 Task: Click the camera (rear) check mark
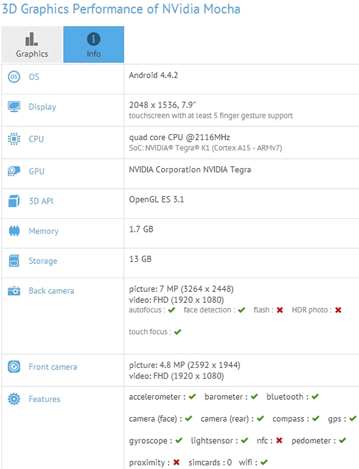(261, 418)
